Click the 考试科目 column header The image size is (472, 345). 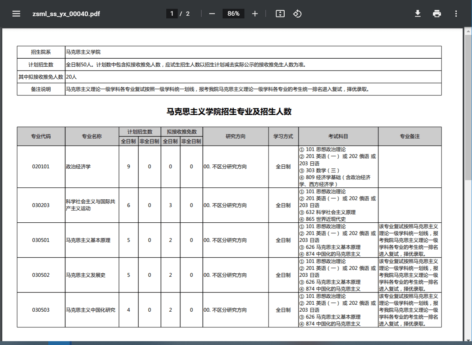tap(338, 136)
